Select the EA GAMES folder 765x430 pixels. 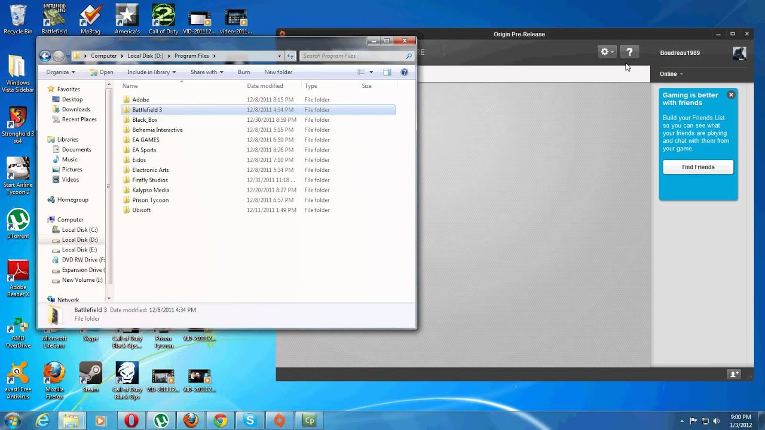coord(145,140)
